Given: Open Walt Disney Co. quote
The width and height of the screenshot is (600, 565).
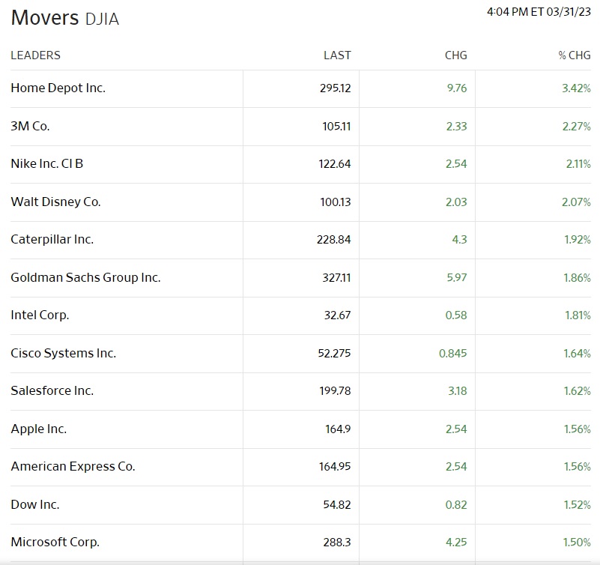Looking at the screenshot, I should [56, 202].
